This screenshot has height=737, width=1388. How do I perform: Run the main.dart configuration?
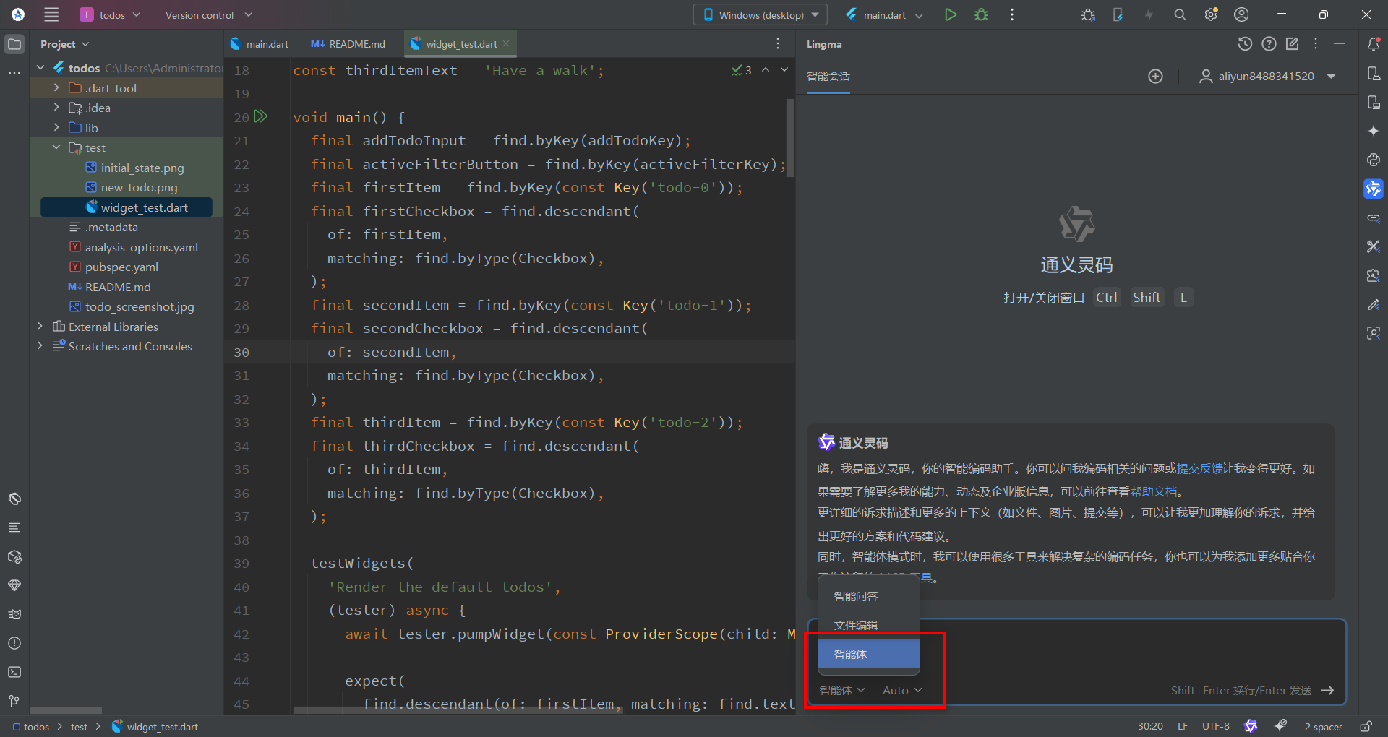coord(951,14)
